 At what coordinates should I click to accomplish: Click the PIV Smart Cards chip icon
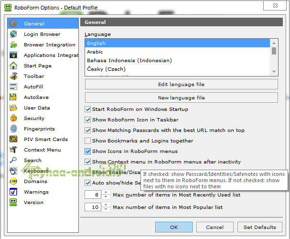click(13, 139)
